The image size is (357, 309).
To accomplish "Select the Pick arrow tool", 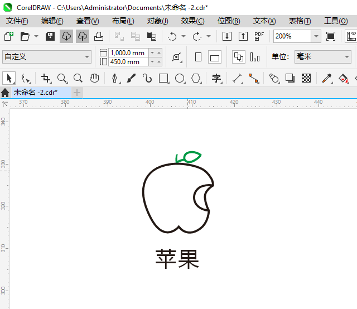I will click(x=9, y=78).
